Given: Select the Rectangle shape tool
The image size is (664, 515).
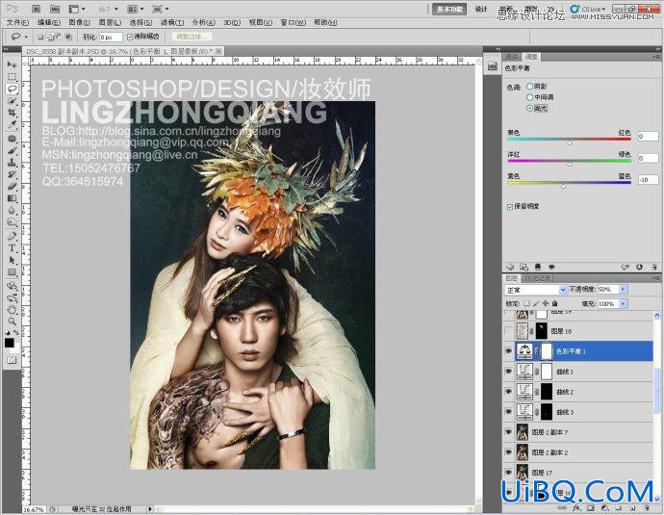Looking at the screenshot, I should click(12, 271).
